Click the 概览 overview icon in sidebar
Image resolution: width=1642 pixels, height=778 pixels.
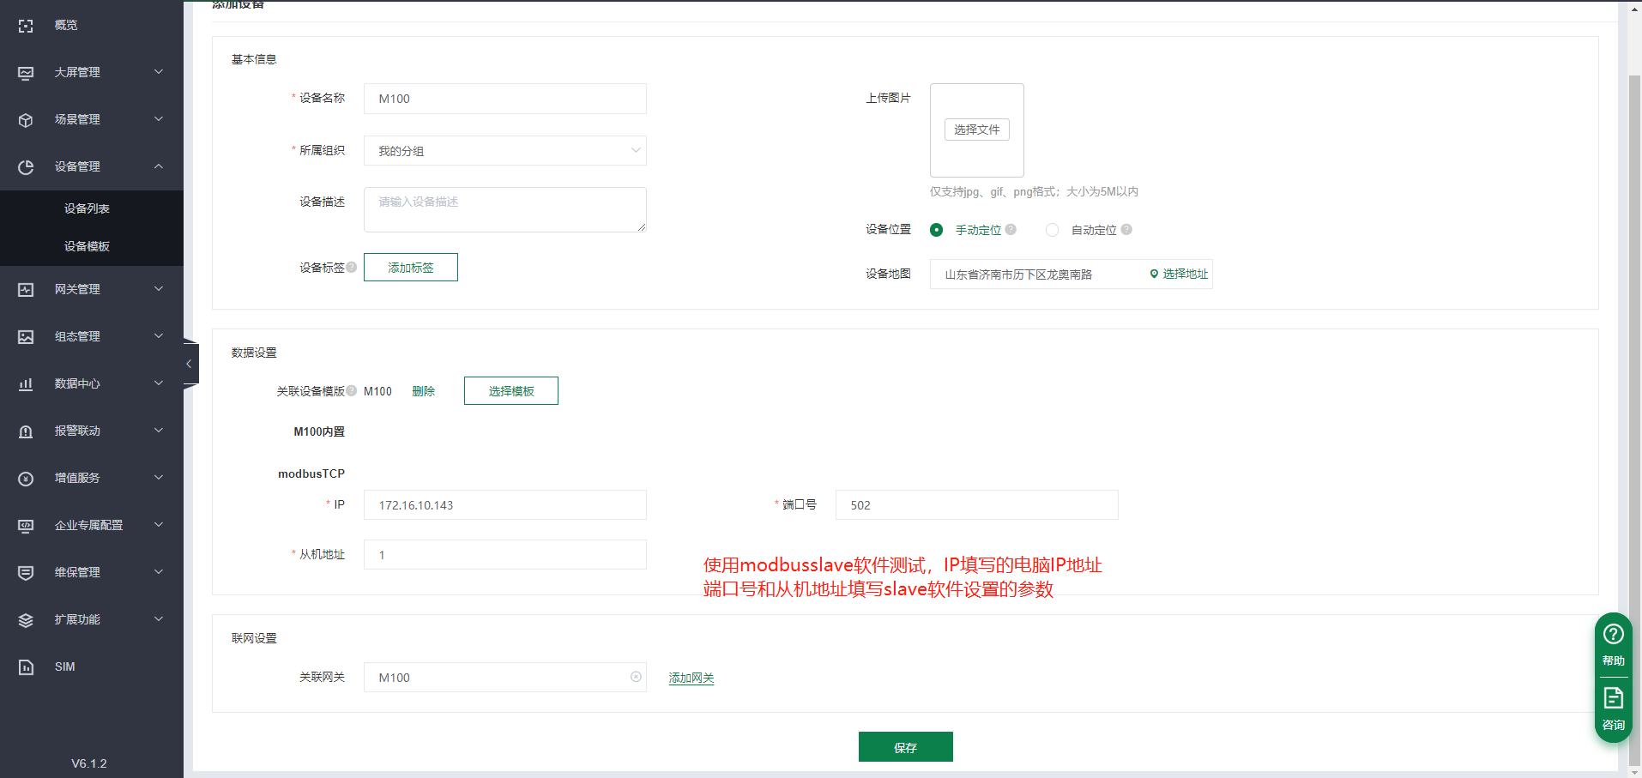(x=26, y=26)
